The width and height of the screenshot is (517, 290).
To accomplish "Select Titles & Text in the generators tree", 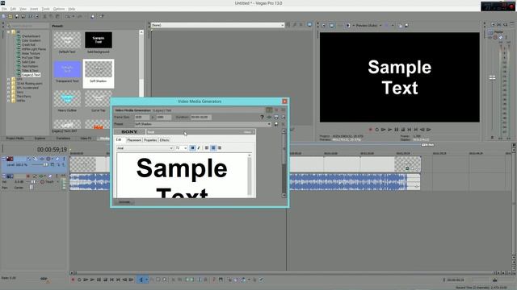I will click(x=30, y=70).
